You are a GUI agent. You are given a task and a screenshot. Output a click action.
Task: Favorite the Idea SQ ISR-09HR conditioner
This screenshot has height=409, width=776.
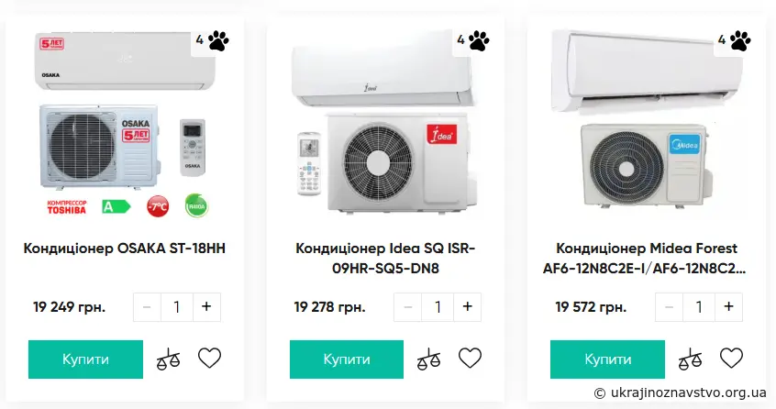471,358
